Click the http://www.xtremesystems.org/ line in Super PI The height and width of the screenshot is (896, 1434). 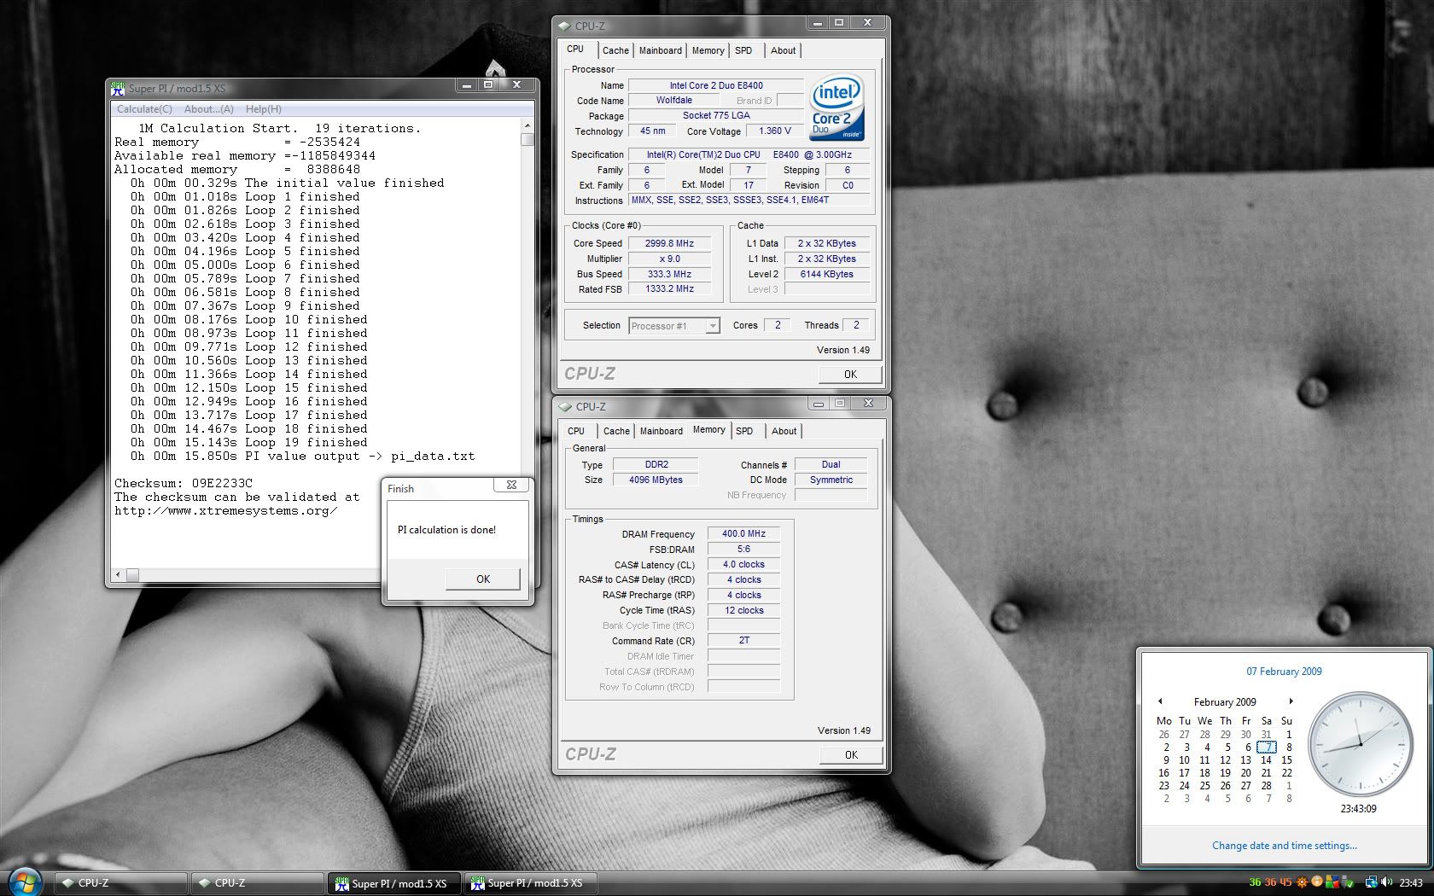pyautogui.click(x=226, y=510)
